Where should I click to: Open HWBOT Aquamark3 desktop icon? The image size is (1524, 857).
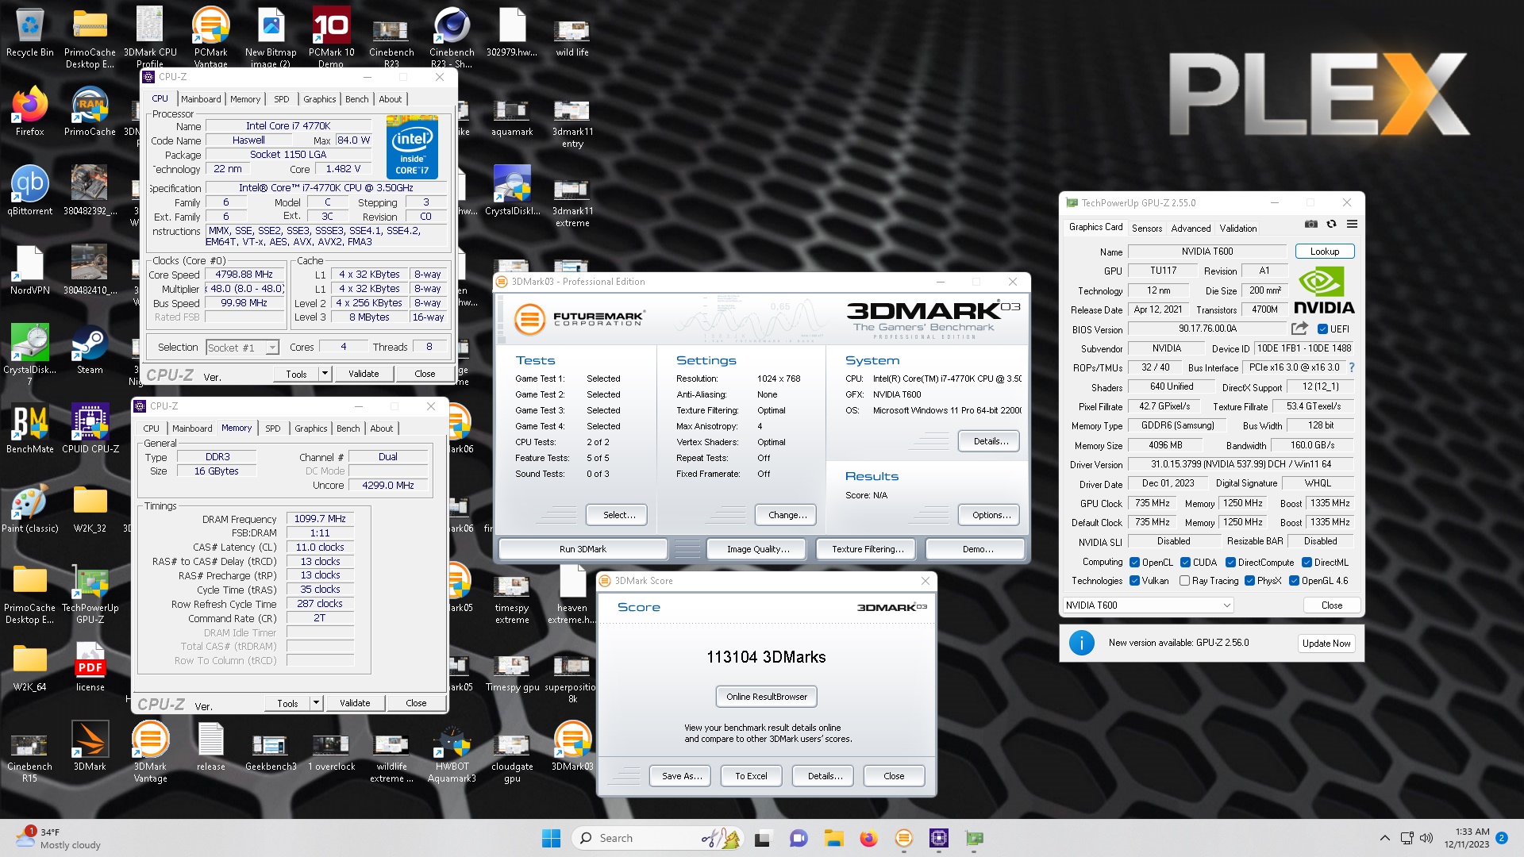click(x=452, y=752)
